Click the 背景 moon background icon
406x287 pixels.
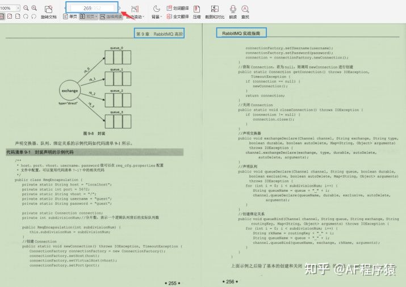click(x=156, y=9)
